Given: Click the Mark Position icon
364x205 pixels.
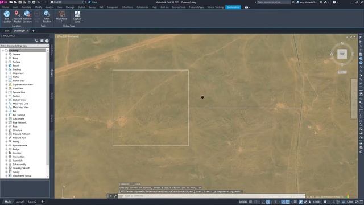Looking at the screenshot, I should [x=47, y=14].
